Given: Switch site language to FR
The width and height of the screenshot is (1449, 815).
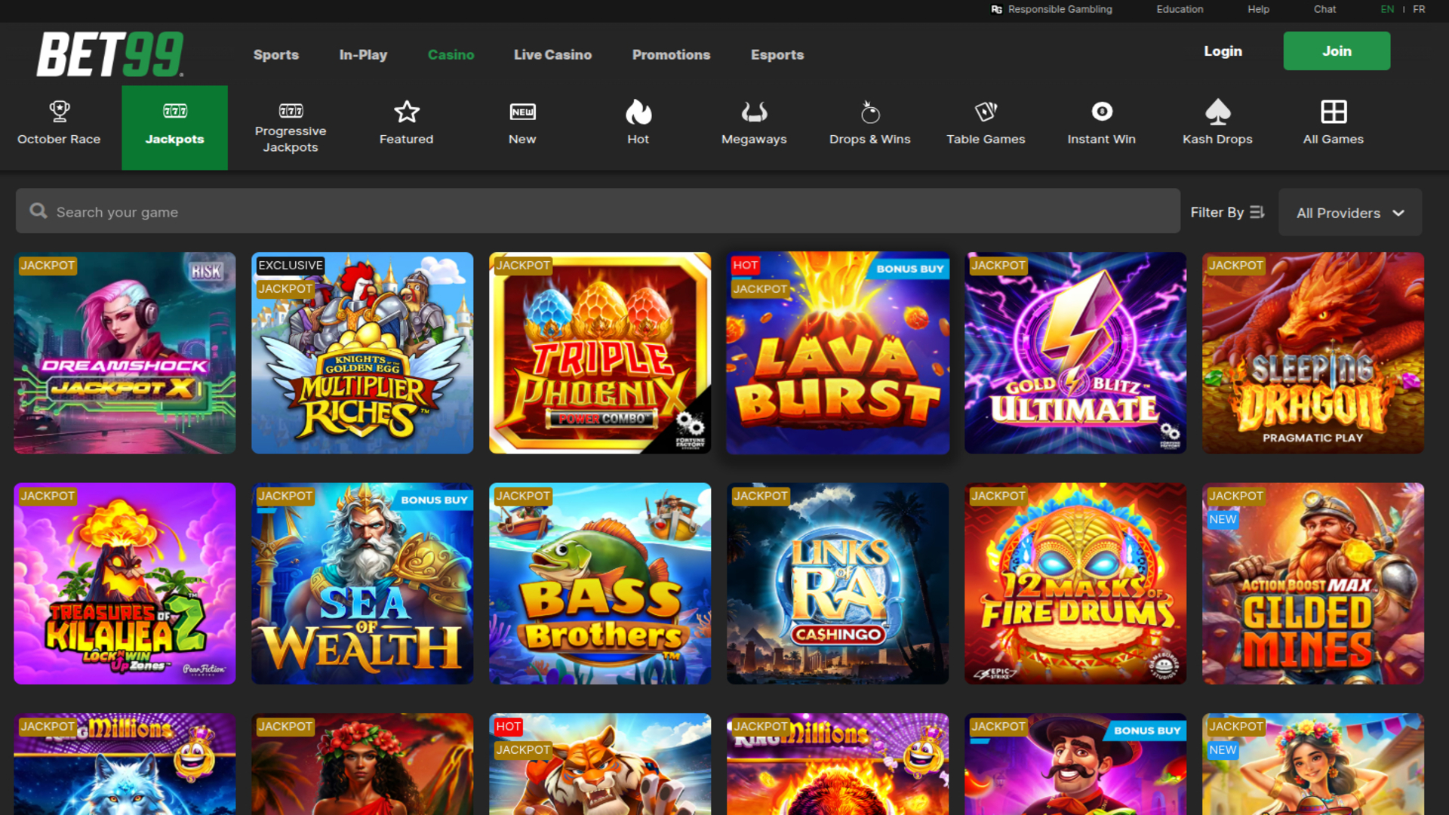Looking at the screenshot, I should 1420,10.
